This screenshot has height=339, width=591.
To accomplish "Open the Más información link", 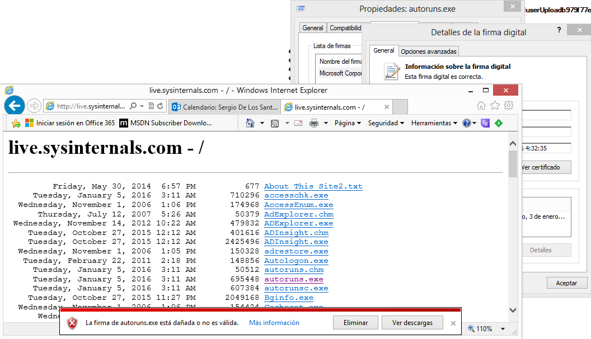I will point(274,323).
